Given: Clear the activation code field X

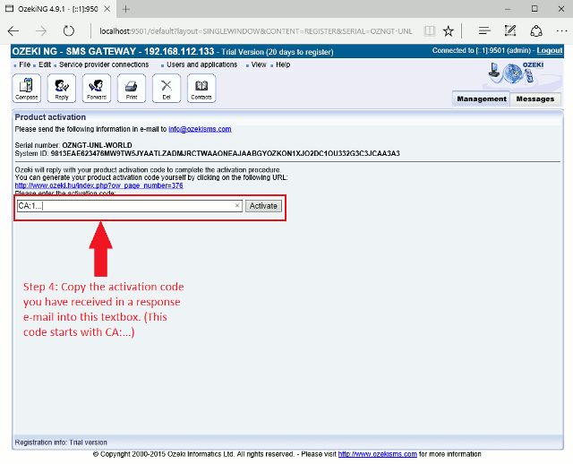Looking at the screenshot, I should pos(237,205).
